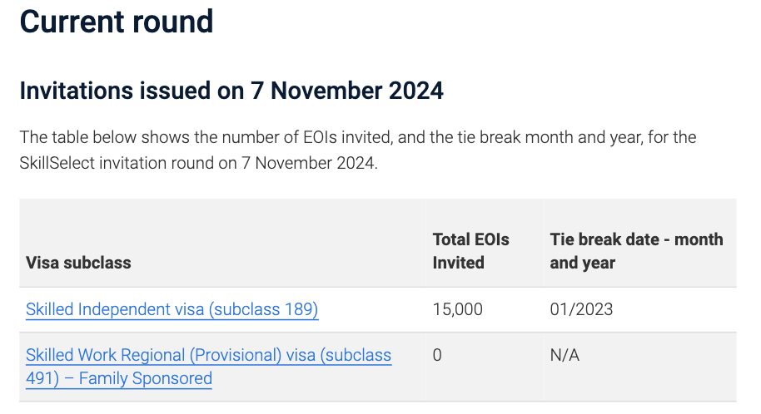Click the N/A cell in the table

point(564,356)
